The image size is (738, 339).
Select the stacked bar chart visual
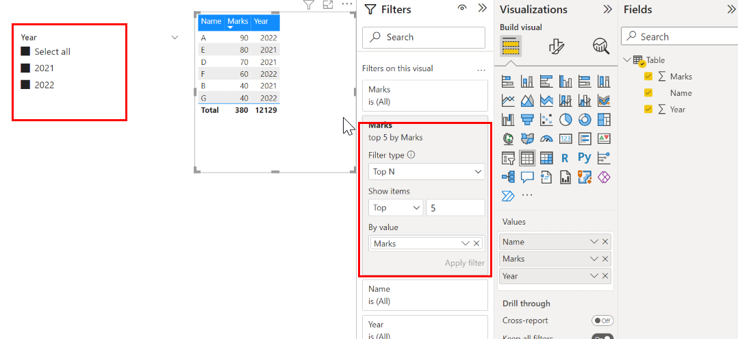(508, 81)
